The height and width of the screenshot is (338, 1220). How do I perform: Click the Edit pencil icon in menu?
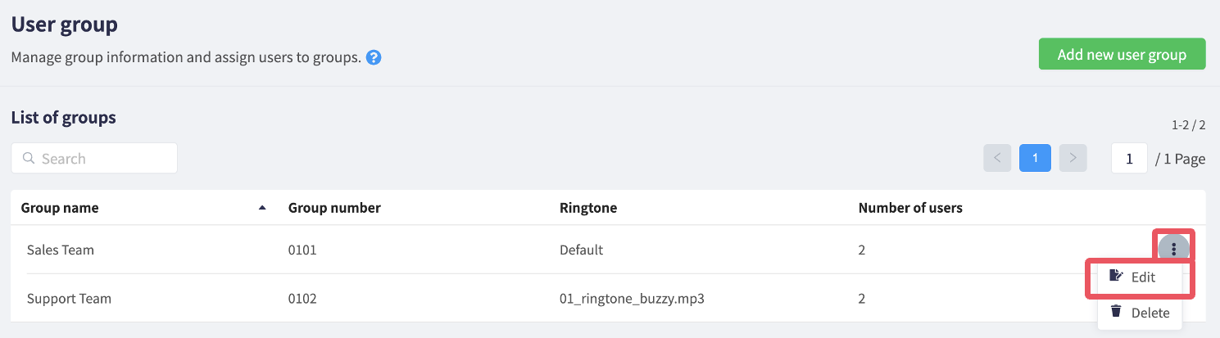1116,276
